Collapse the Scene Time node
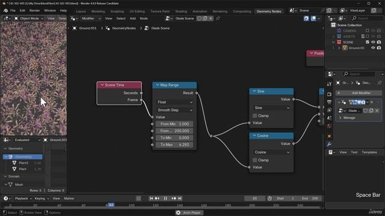This screenshot has height=216, width=385. pos(102,85)
